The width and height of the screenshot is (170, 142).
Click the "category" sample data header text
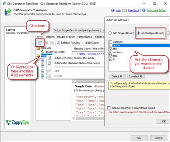click(x=86, y=97)
